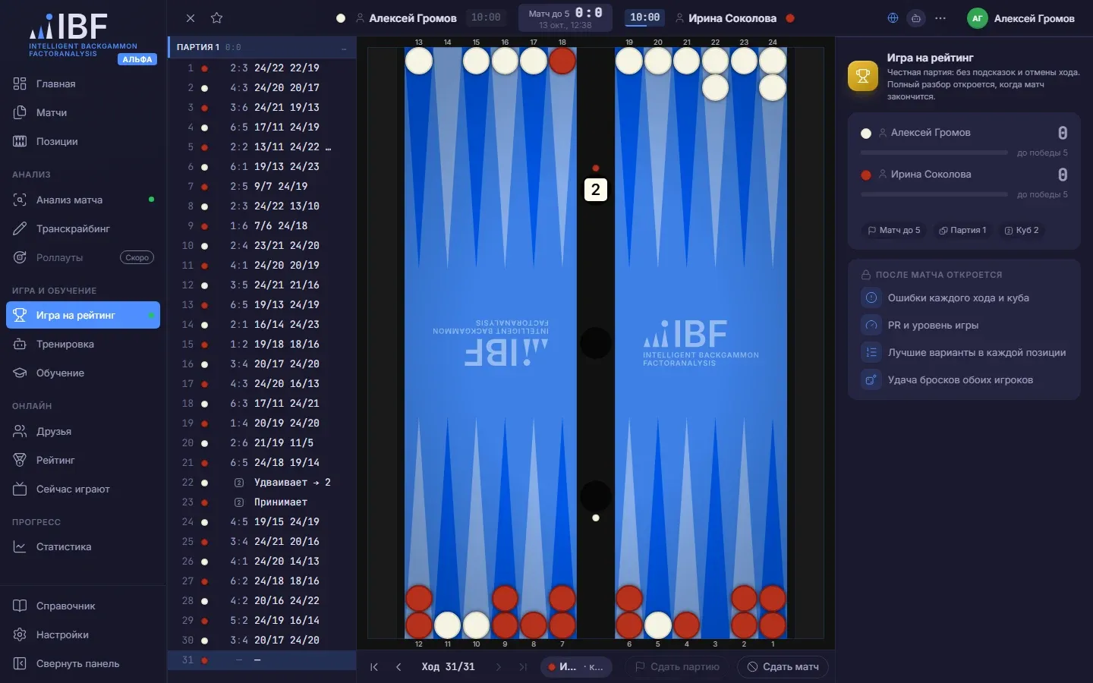
Task: Open Алексей Громов profile menu at top right
Action: coord(1021,18)
